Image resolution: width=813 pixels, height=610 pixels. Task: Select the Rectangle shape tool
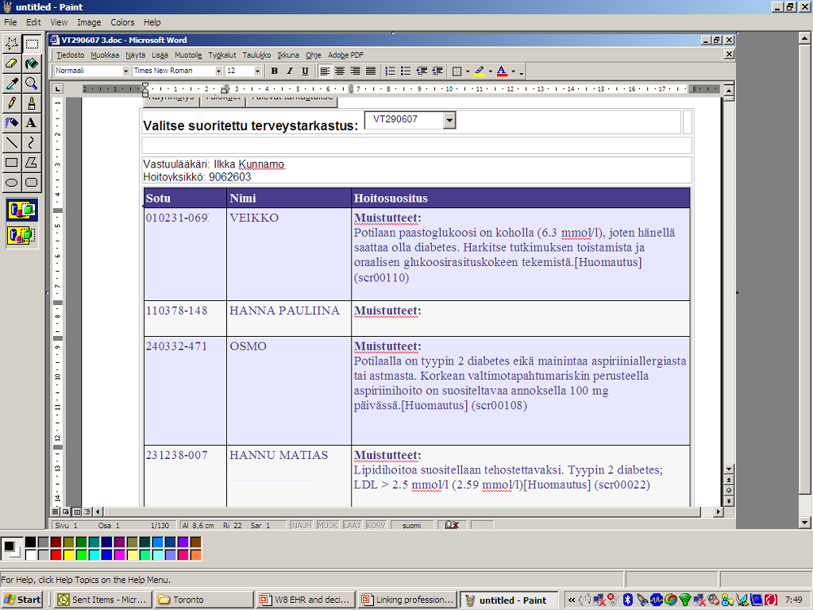point(11,162)
